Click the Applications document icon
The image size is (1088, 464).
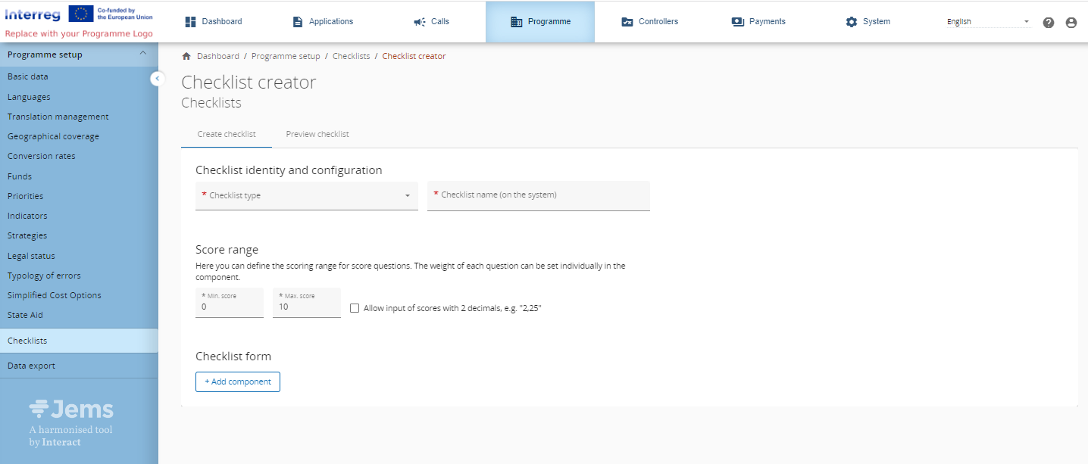(x=298, y=22)
